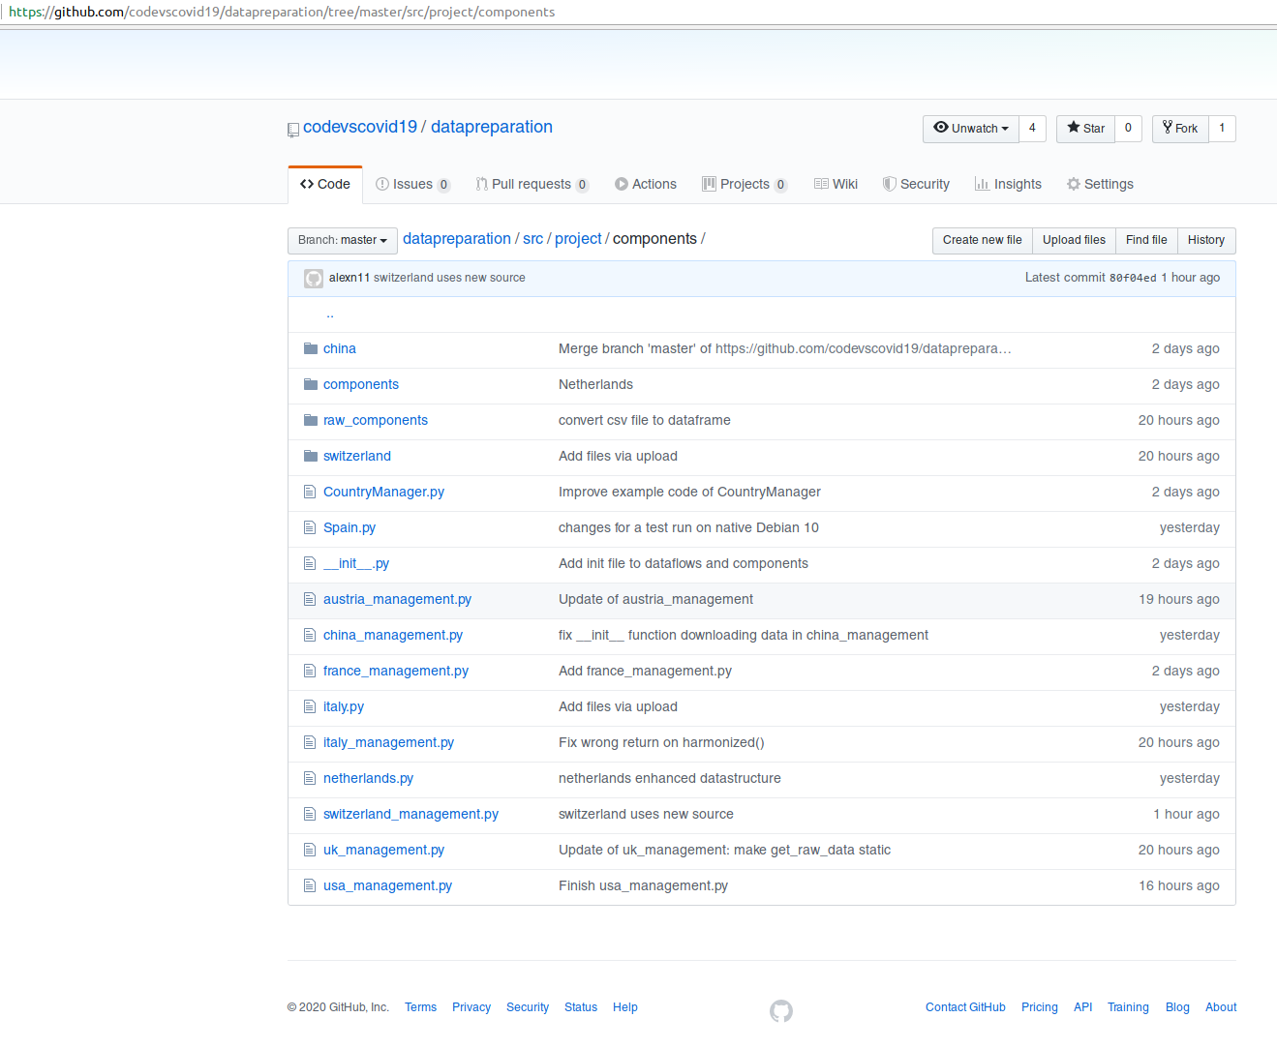Open the Projects tab
Viewport: 1277px width, 1048px height.
click(745, 184)
